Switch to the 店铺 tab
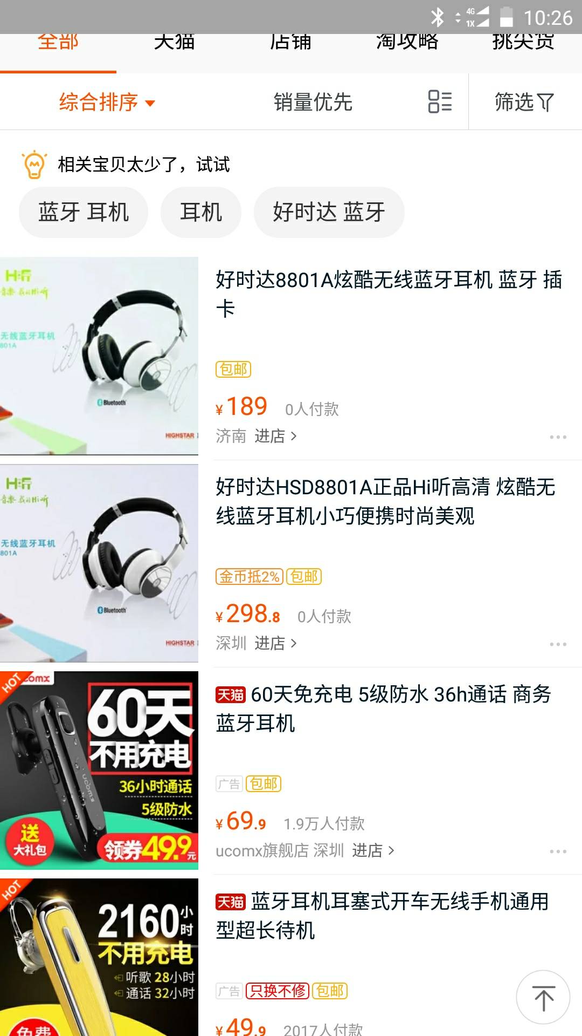 [290, 42]
